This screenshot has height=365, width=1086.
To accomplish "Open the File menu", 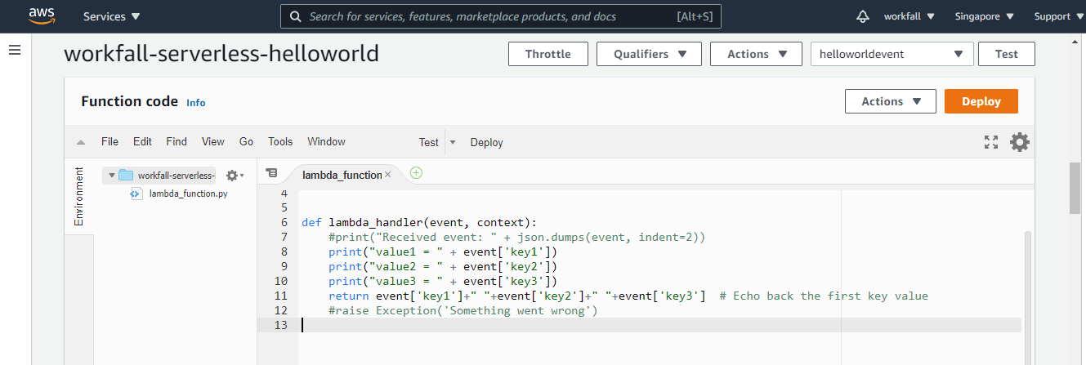I will [x=109, y=141].
